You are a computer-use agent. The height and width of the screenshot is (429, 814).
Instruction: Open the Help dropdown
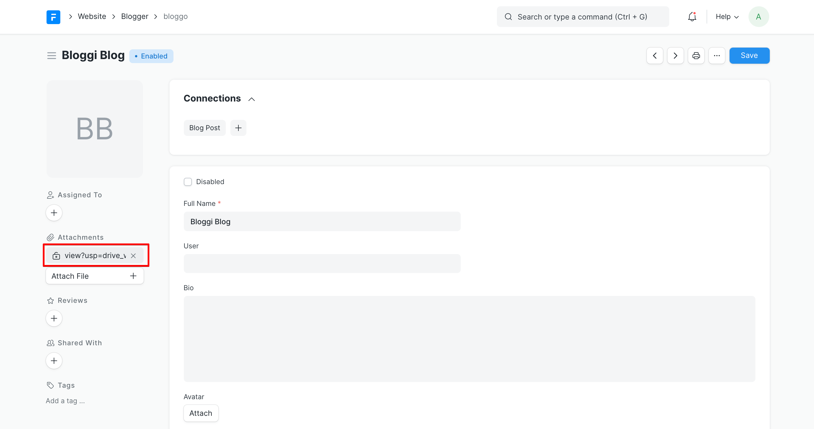727,17
